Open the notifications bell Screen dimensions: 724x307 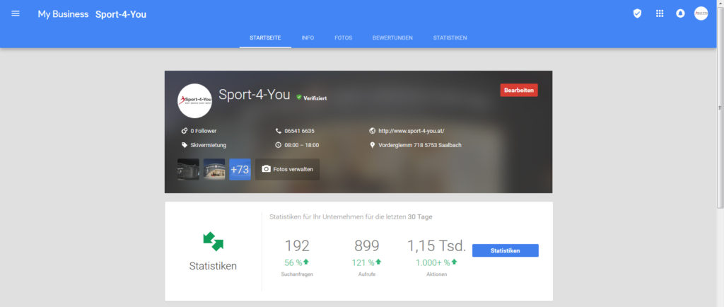click(x=680, y=13)
